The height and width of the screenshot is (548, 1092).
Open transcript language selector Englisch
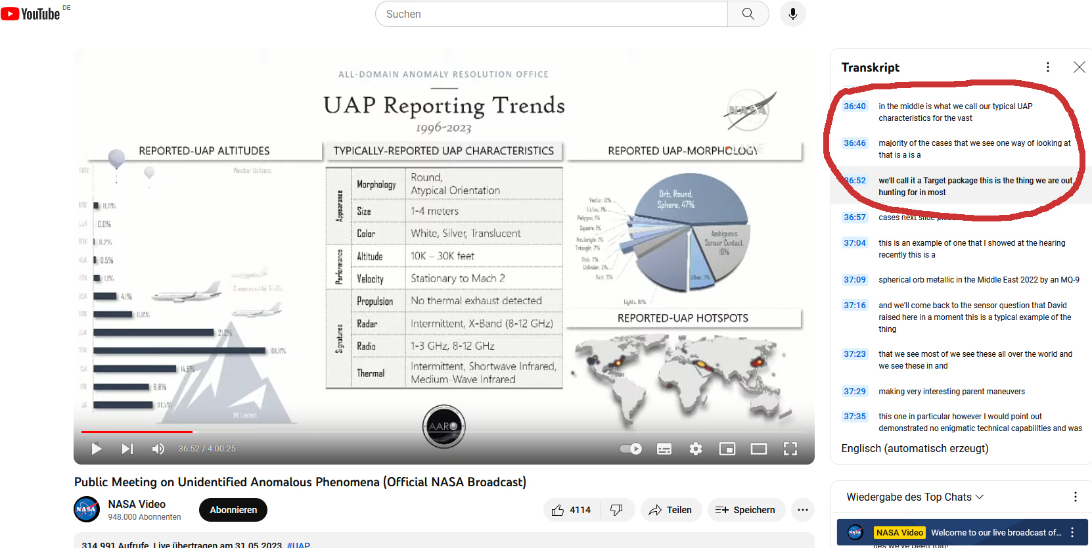point(915,448)
